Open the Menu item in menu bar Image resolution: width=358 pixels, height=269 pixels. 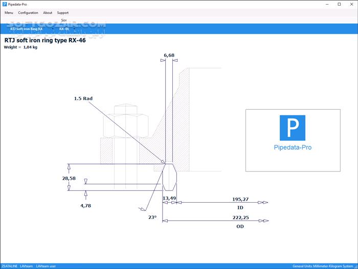9,13
